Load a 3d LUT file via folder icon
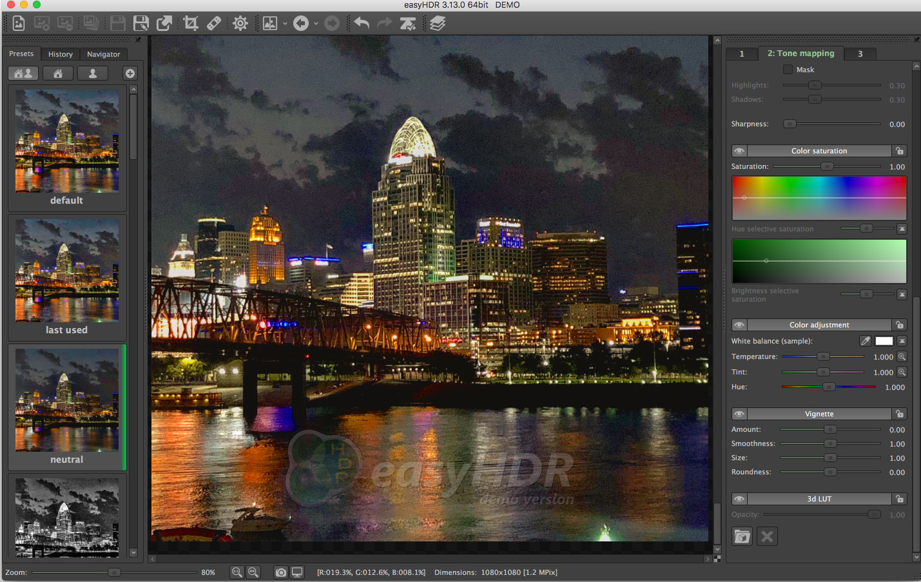Viewport: 921px width, 582px height. [x=742, y=536]
